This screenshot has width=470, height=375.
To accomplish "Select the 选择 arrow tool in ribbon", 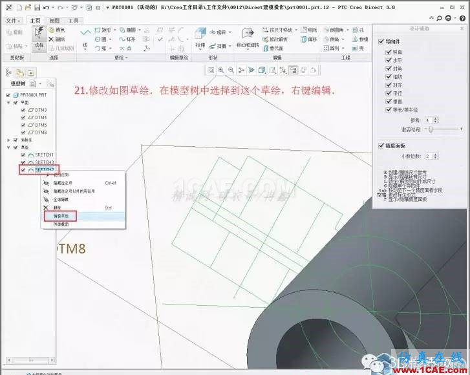I will [39, 38].
